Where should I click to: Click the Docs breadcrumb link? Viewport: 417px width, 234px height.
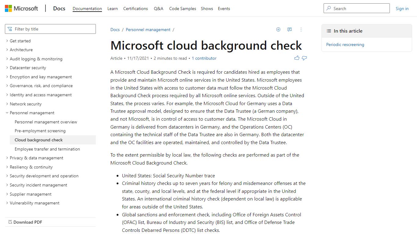pos(115,30)
